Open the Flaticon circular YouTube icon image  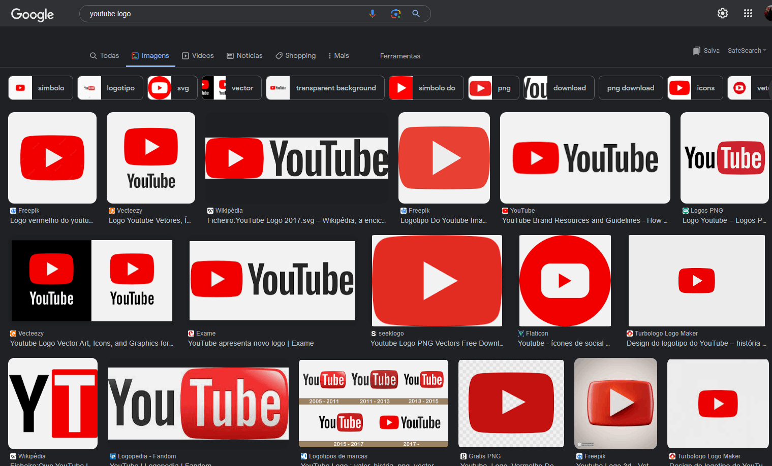coord(565,281)
